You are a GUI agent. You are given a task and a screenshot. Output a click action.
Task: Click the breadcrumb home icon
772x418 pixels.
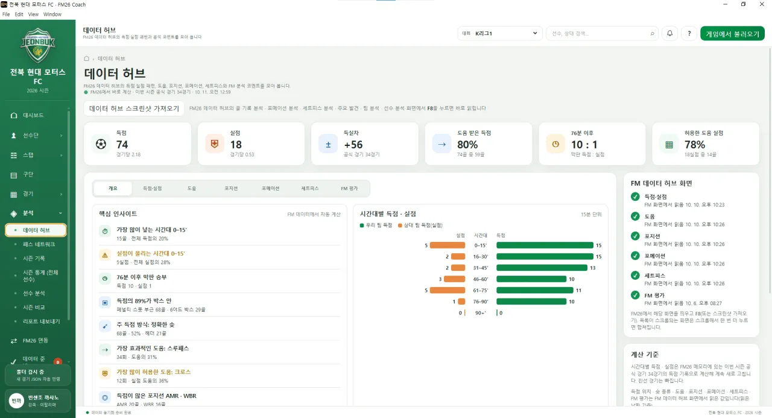click(x=87, y=59)
